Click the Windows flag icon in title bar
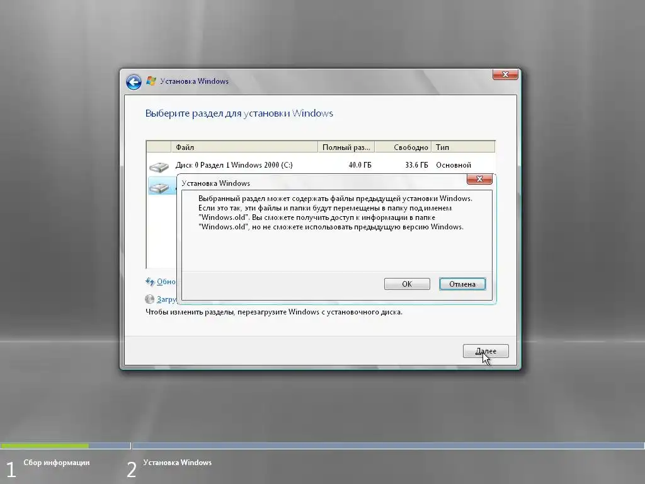The image size is (645, 484). point(151,81)
